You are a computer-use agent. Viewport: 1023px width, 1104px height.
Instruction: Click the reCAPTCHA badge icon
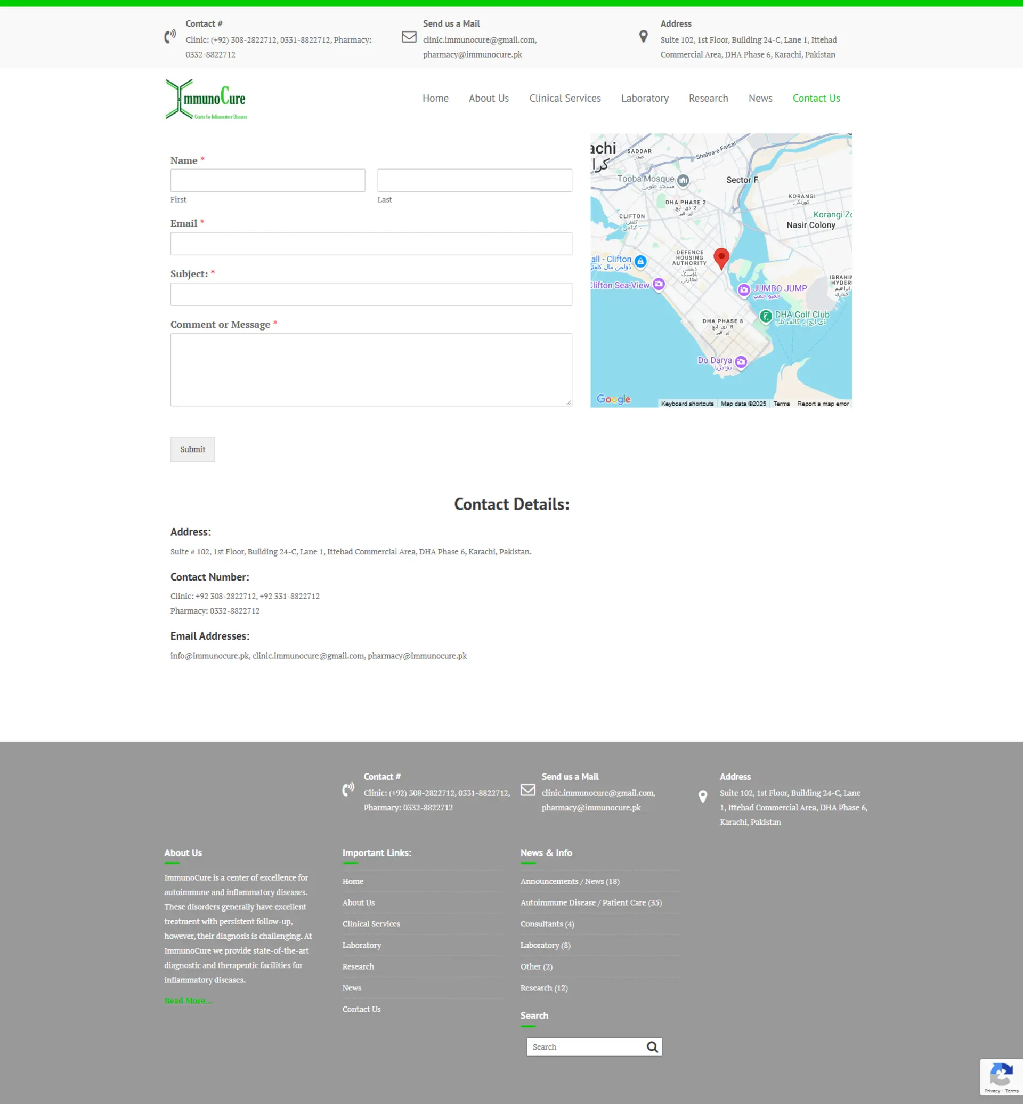tap(1000, 1075)
